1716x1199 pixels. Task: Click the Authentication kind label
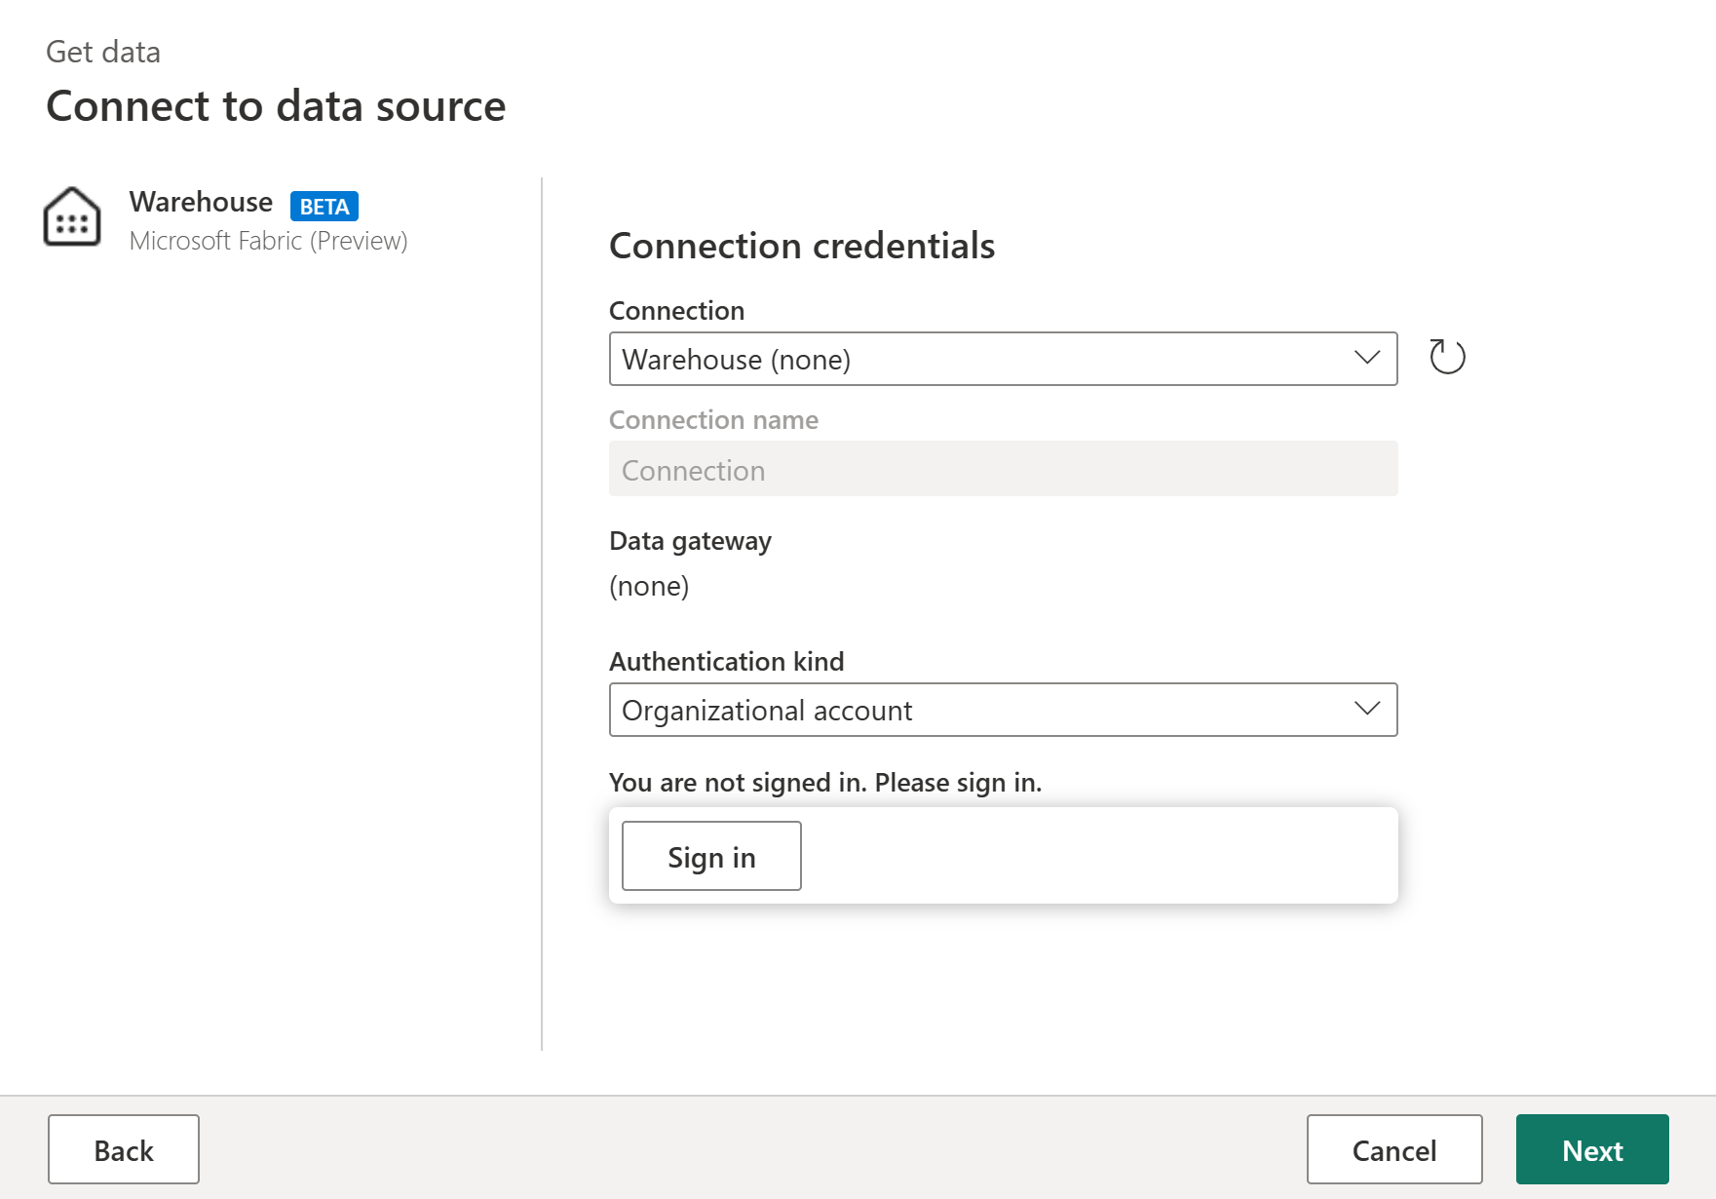pos(726,662)
